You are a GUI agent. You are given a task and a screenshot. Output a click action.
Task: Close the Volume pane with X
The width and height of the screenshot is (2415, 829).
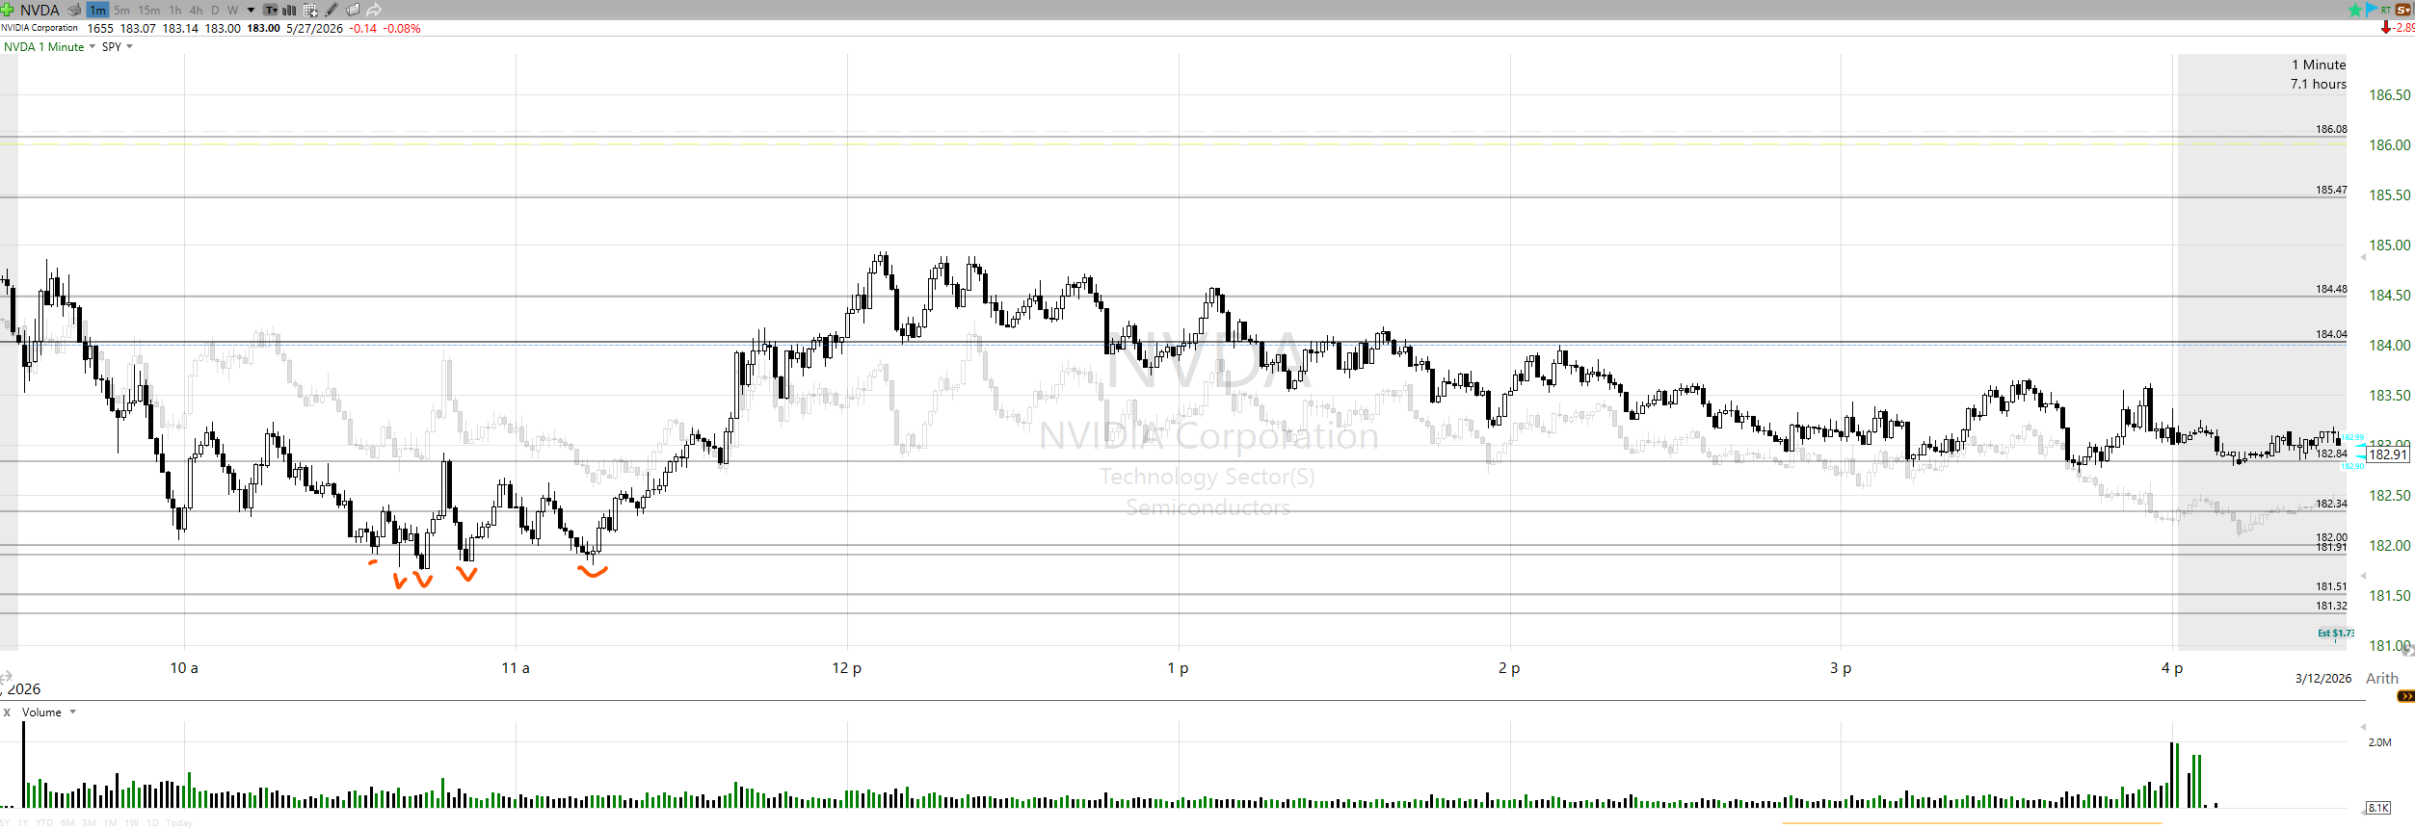(7, 712)
